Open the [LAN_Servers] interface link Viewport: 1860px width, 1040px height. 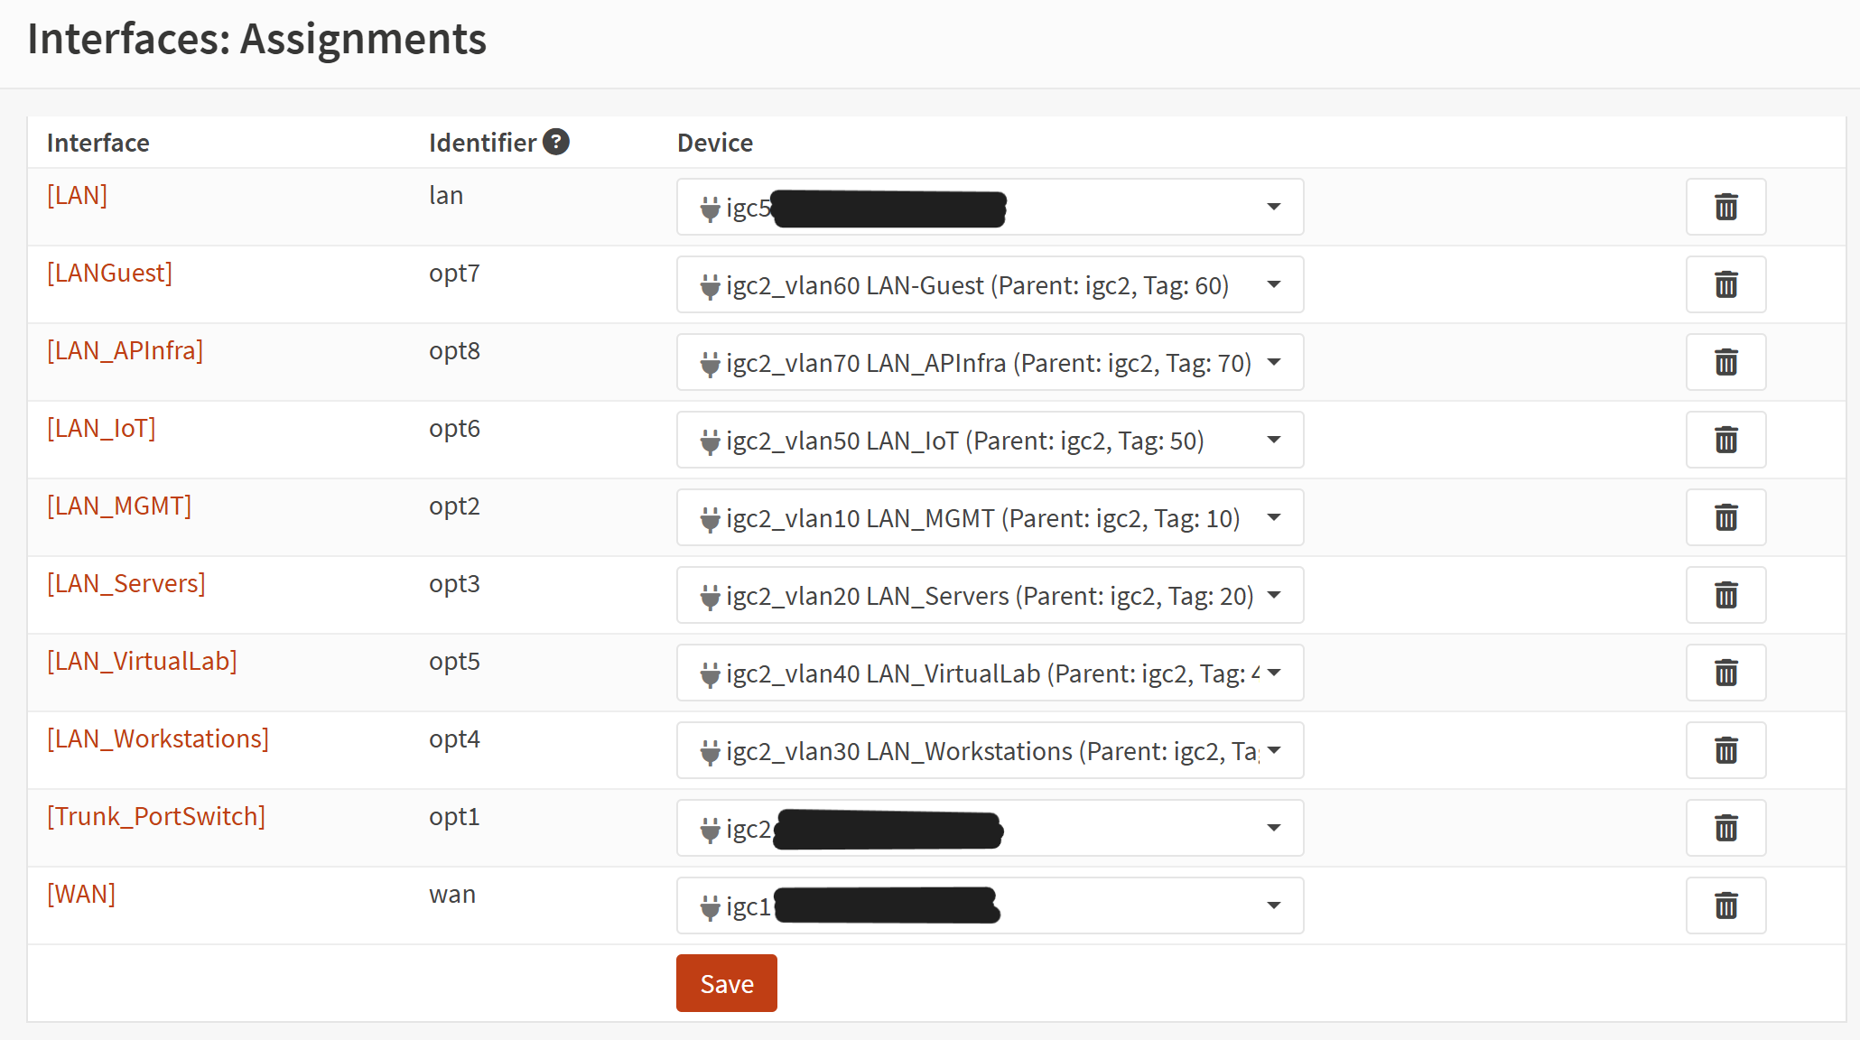click(x=126, y=583)
